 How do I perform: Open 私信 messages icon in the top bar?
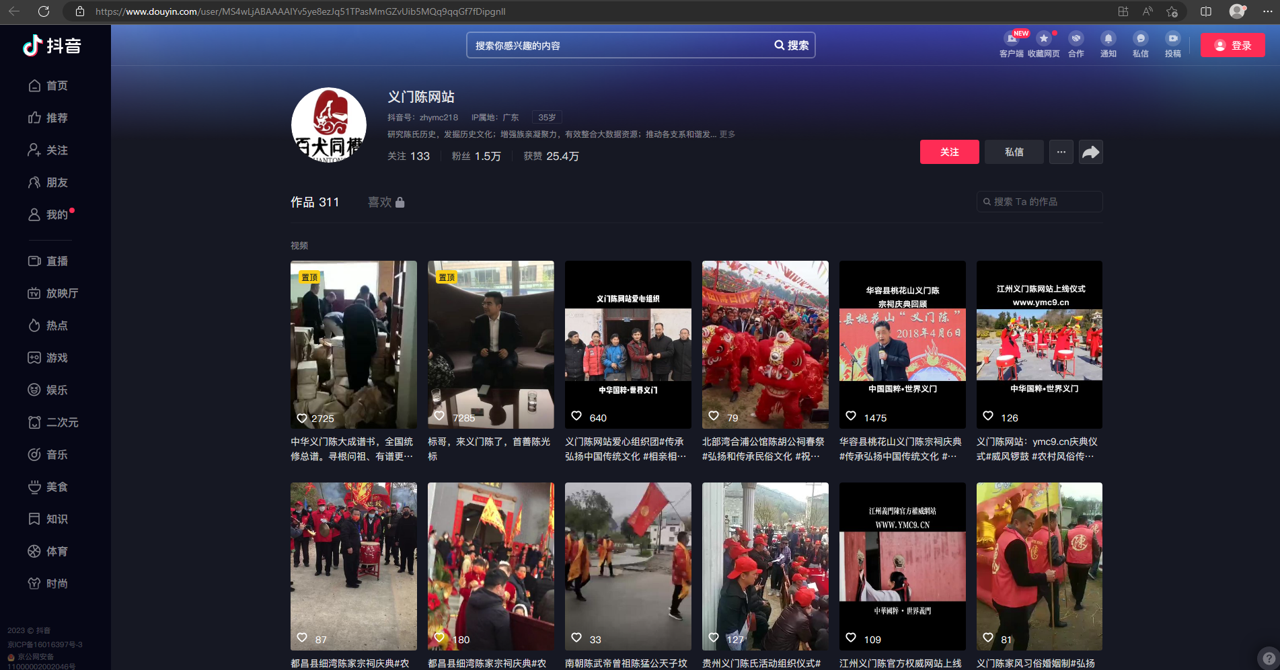coord(1140,39)
